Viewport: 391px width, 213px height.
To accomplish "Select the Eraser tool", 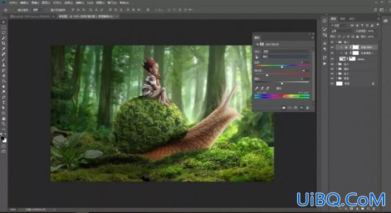I will tap(3, 76).
